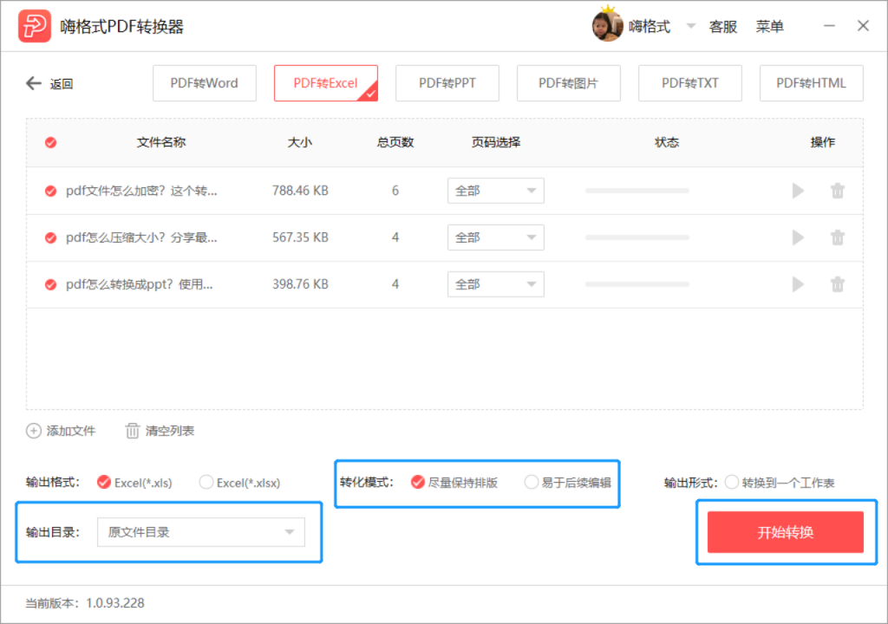The height and width of the screenshot is (624, 888).
Task: Uncheck the pdf文件怎么加密 file row
Action: point(51,191)
